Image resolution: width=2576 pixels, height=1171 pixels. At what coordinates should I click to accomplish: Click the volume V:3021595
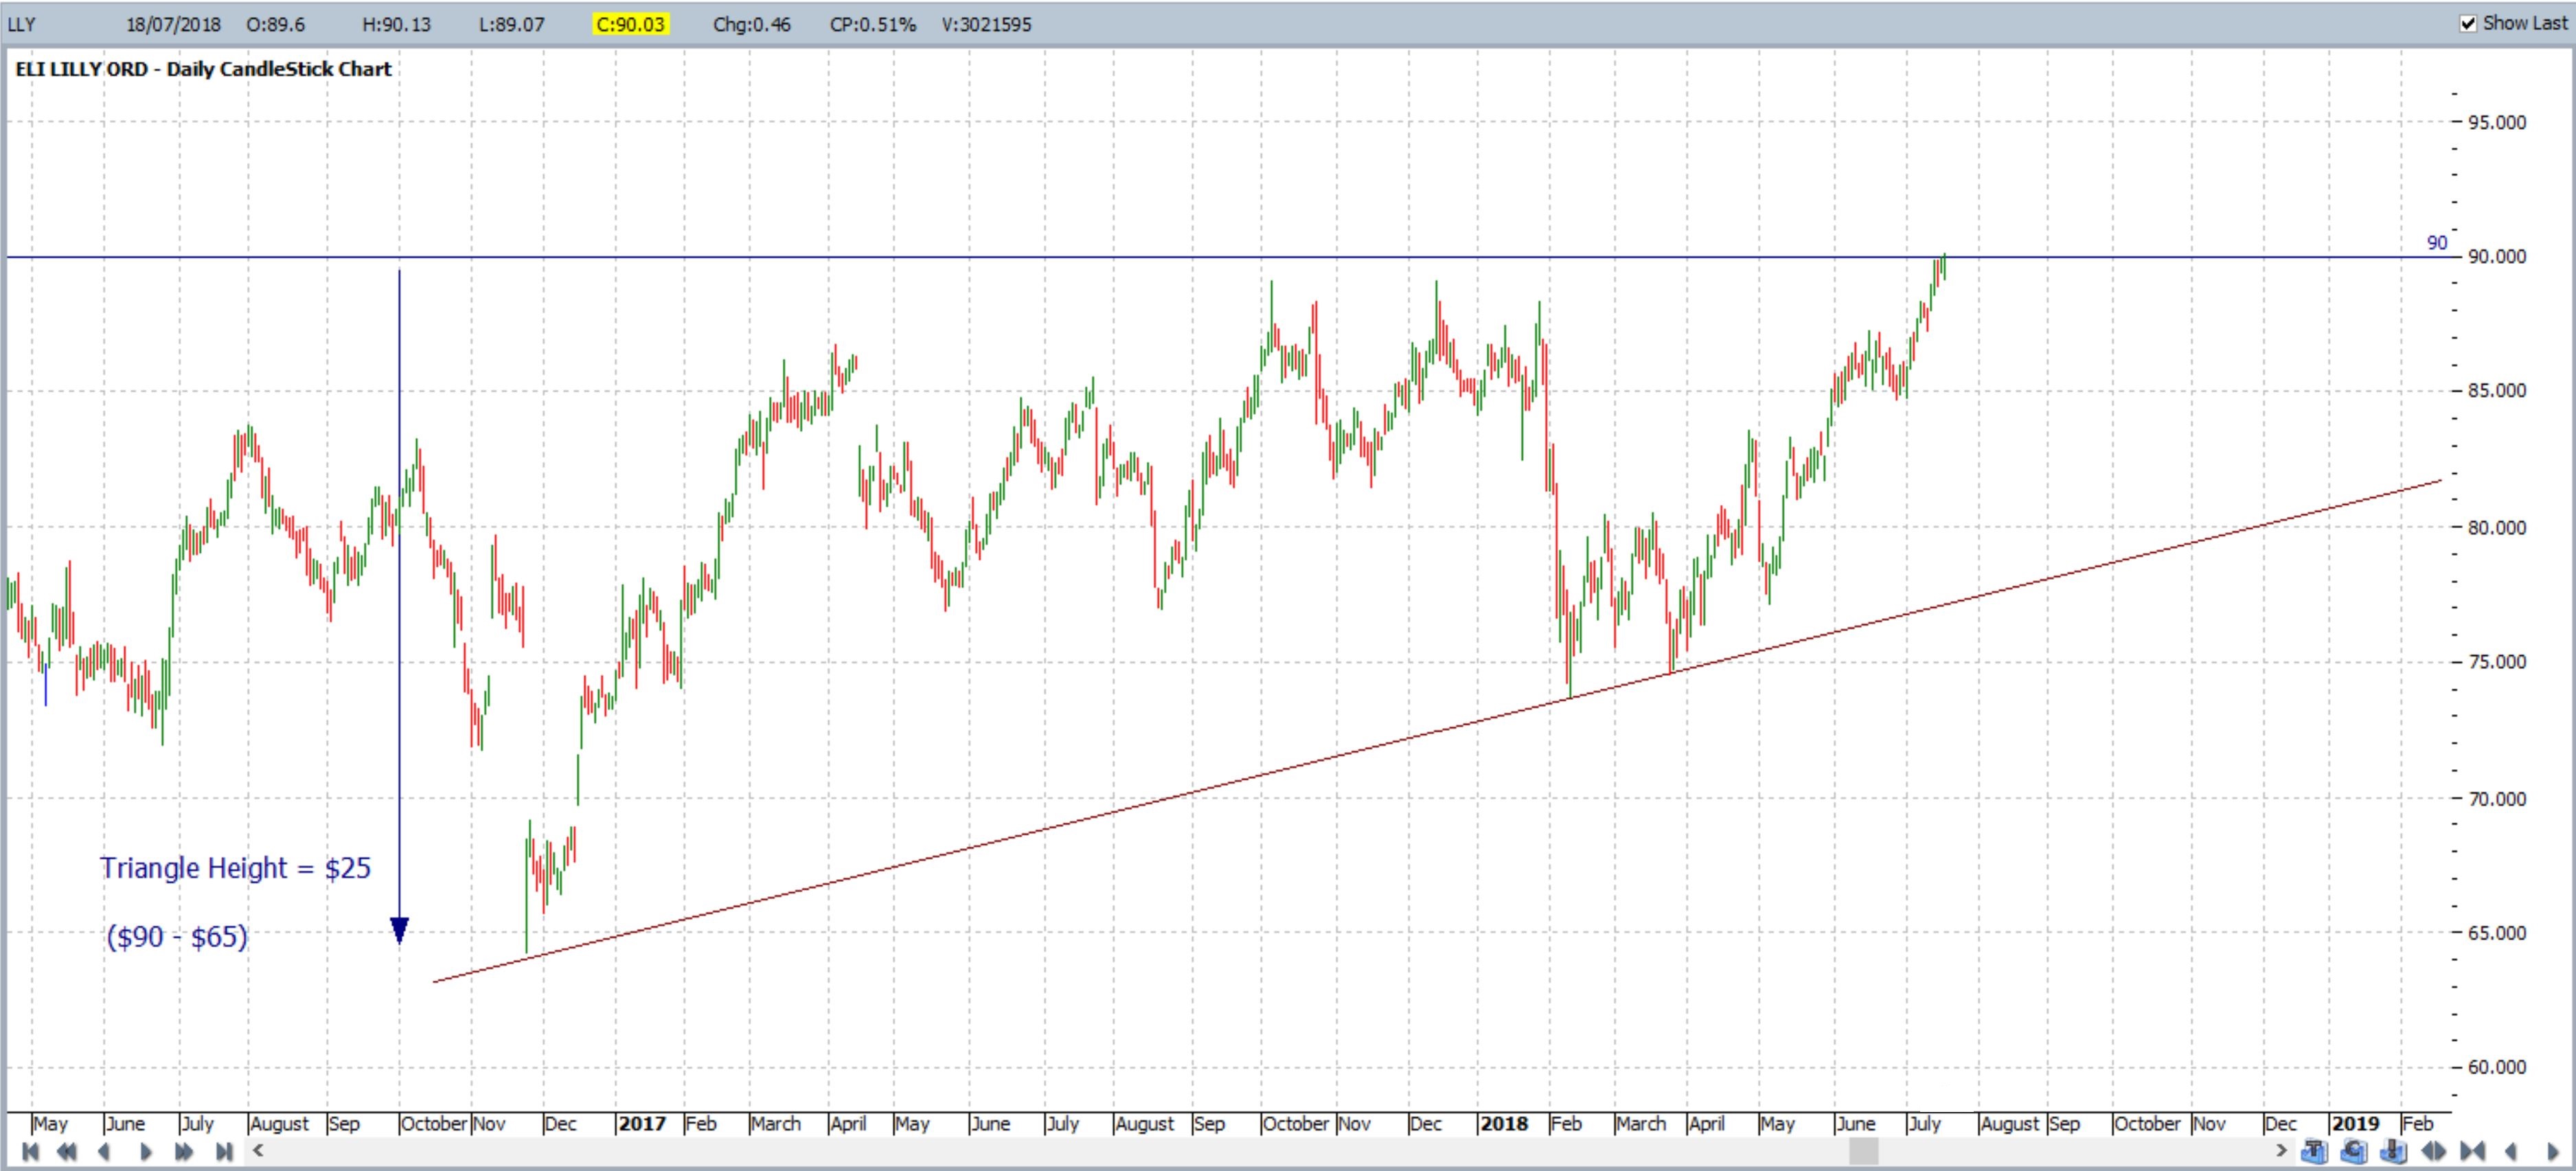[x=987, y=24]
